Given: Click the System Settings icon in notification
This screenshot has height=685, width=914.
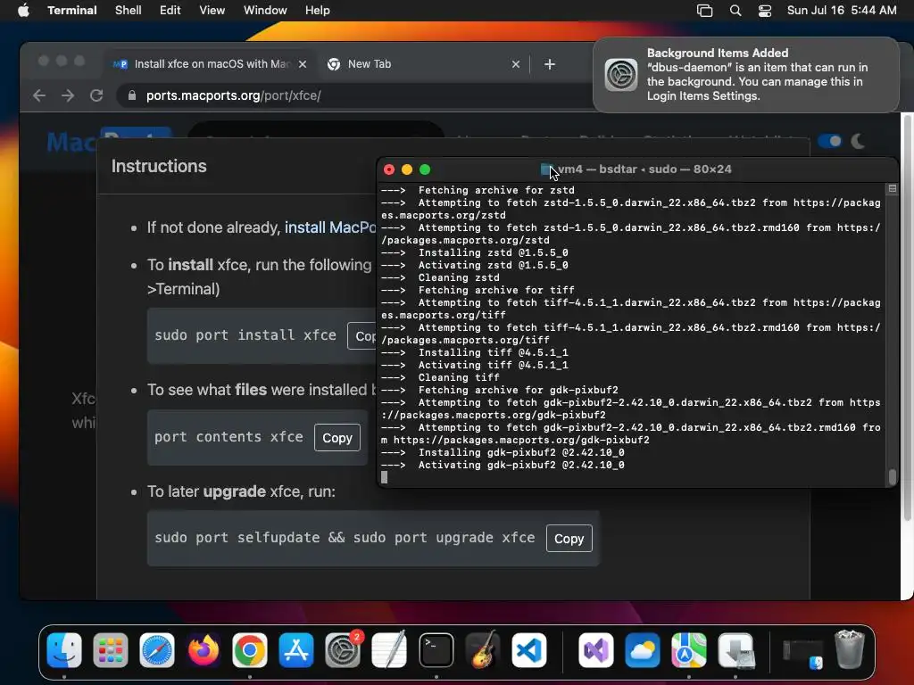Looking at the screenshot, I should (x=621, y=75).
